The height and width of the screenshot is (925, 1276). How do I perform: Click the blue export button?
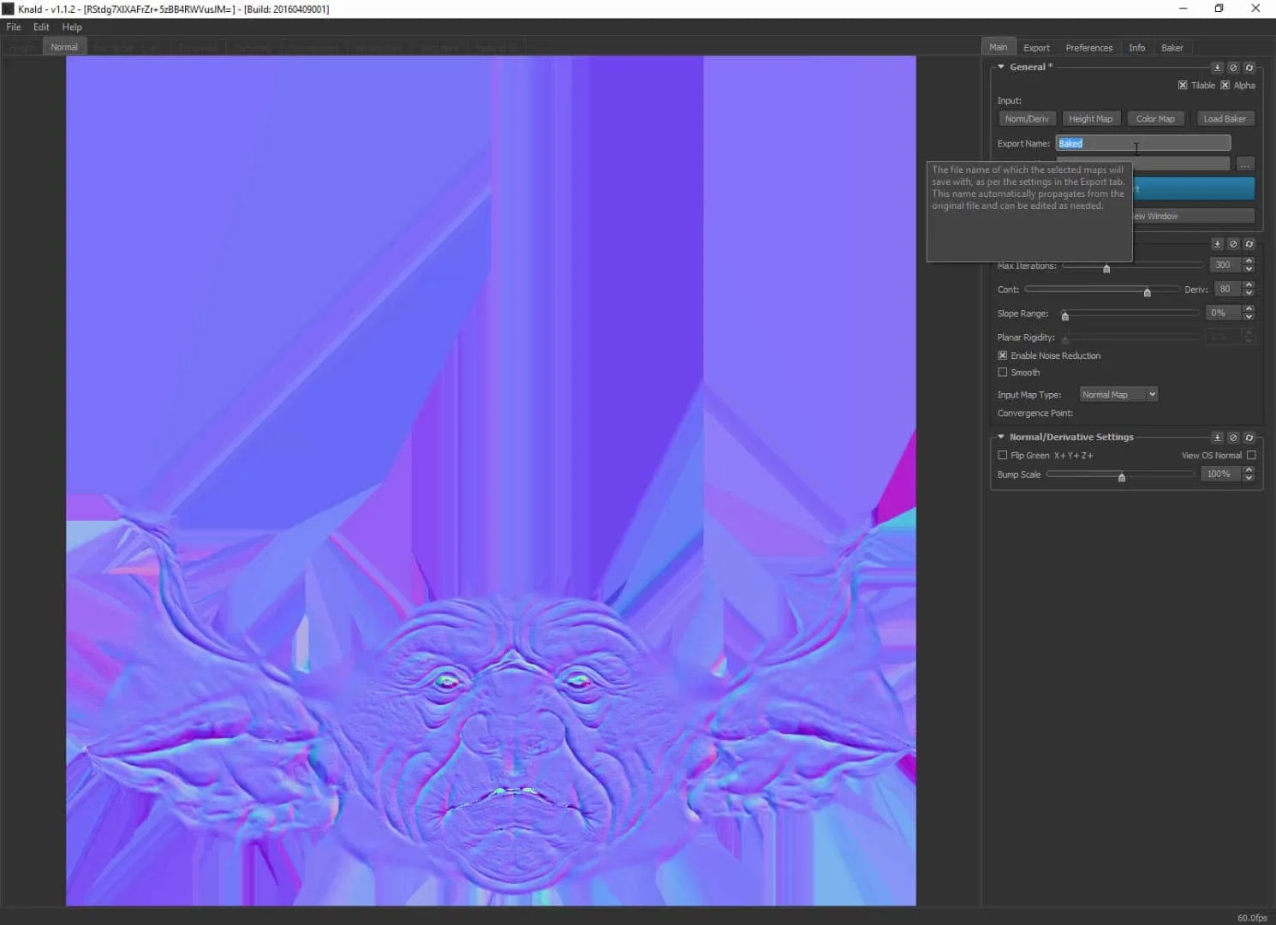click(1194, 188)
